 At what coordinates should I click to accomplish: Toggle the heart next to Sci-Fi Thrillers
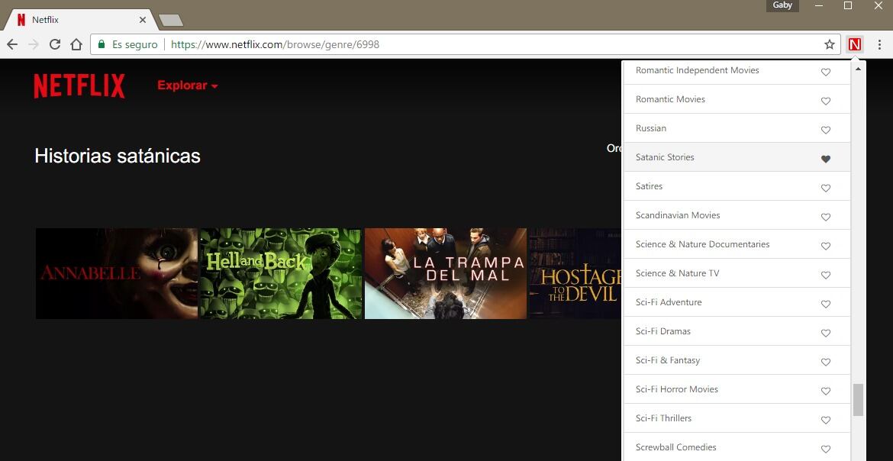[825, 420]
